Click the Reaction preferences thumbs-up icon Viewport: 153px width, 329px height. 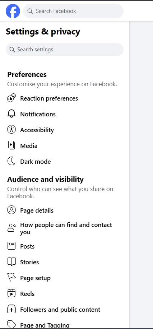pos(11,98)
